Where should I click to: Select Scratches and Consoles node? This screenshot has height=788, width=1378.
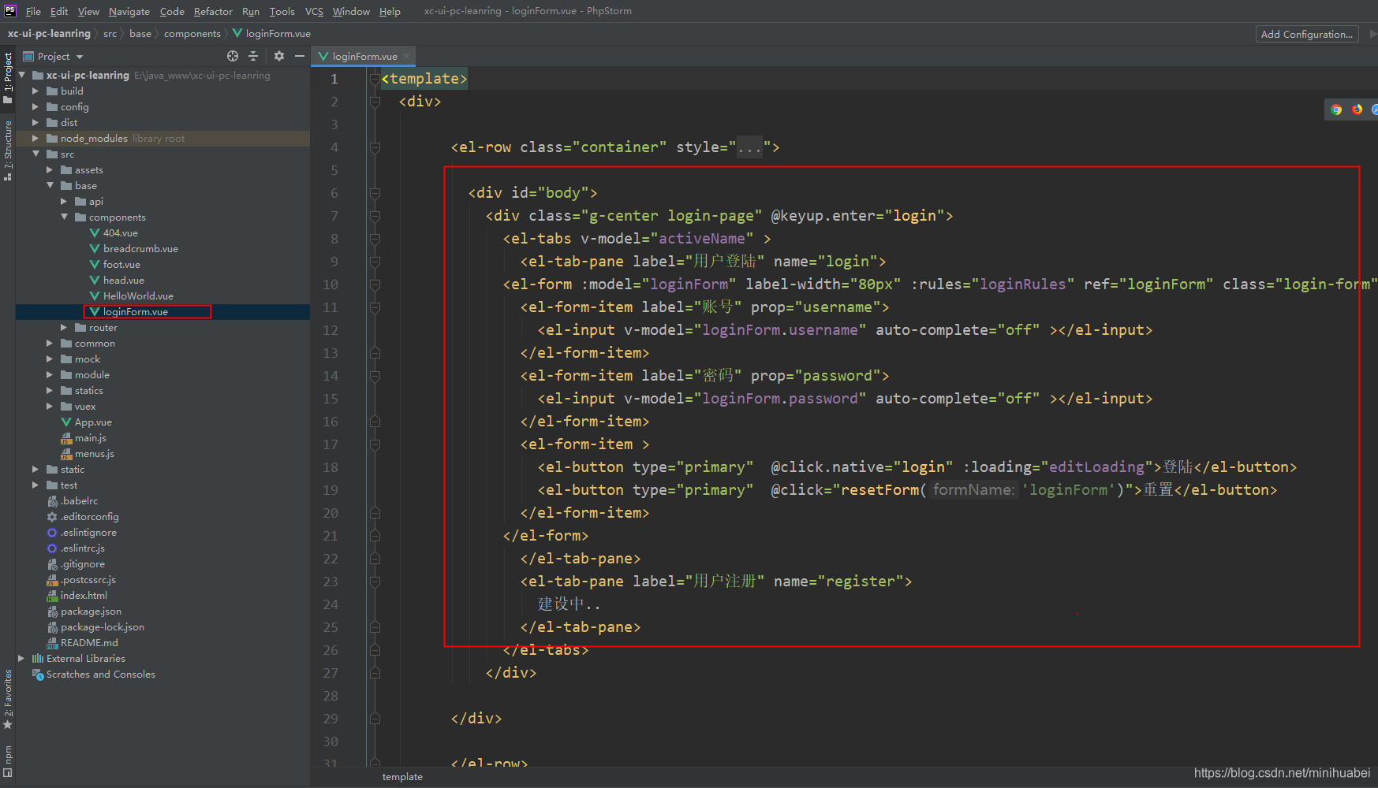click(94, 675)
